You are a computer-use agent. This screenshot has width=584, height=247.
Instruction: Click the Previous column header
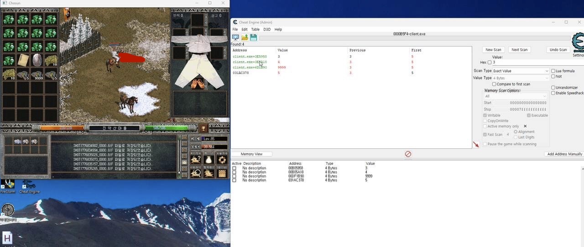click(357, 50)
